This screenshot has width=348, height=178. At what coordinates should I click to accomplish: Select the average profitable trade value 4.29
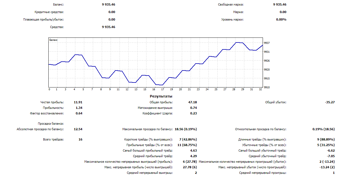tap(193, 156)
